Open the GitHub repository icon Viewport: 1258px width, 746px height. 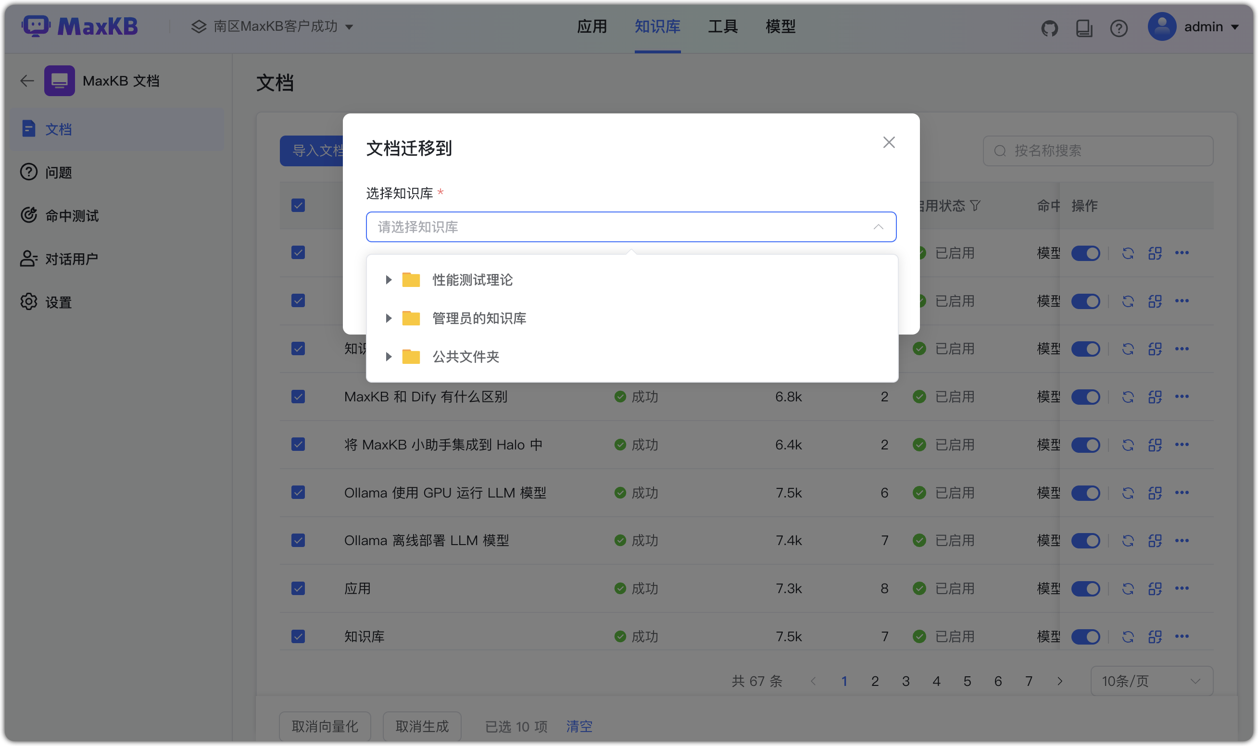(x=1049, y=28)
